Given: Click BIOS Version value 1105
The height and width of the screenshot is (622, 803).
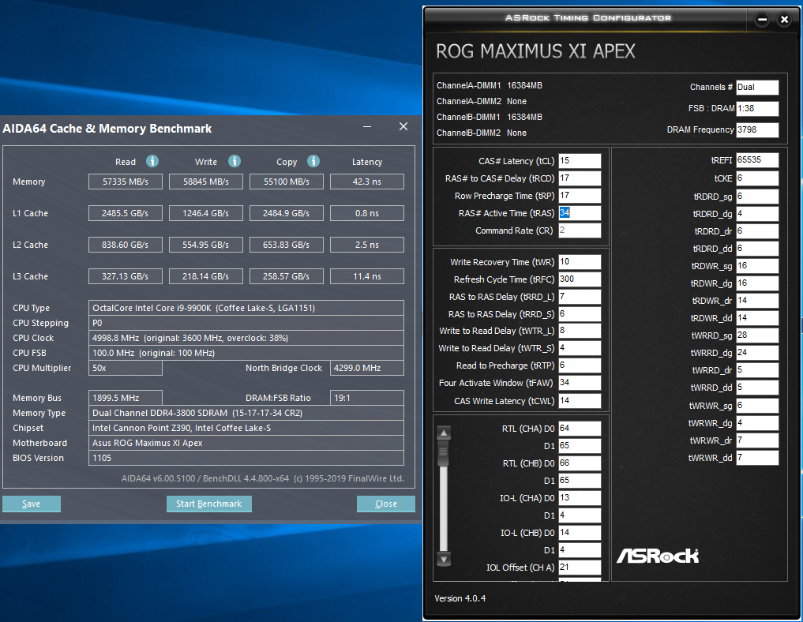Looking at the screenshot, I should pyautogui.click(x=246, y=458).
